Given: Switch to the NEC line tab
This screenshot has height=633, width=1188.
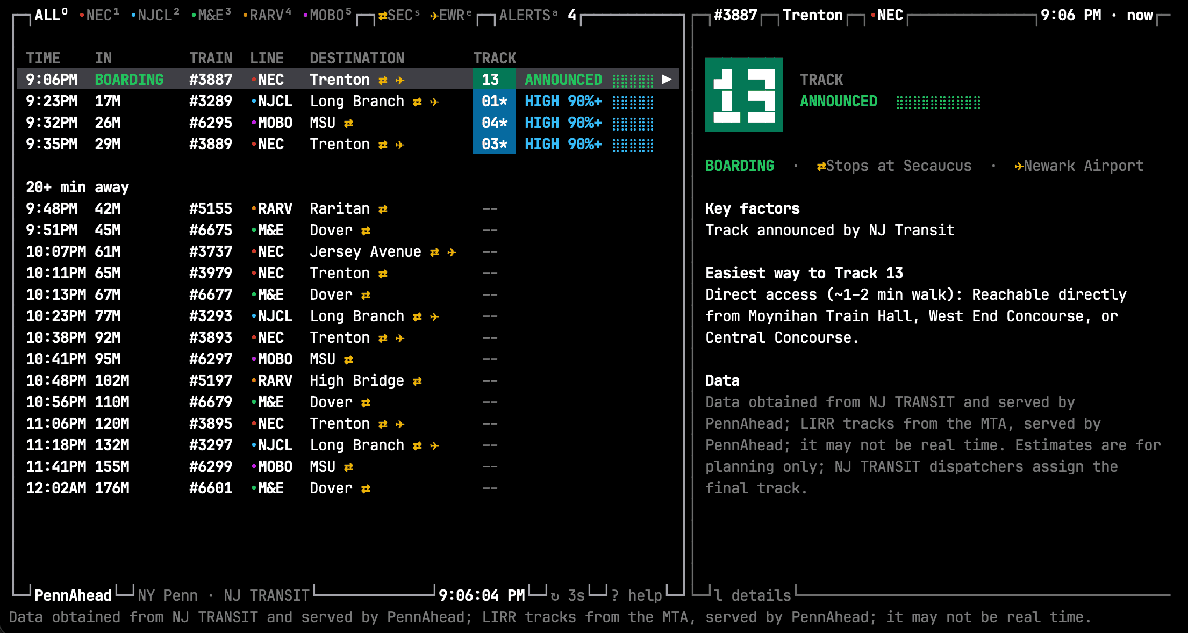Looking at the screenshot, I should coord(99,15).
